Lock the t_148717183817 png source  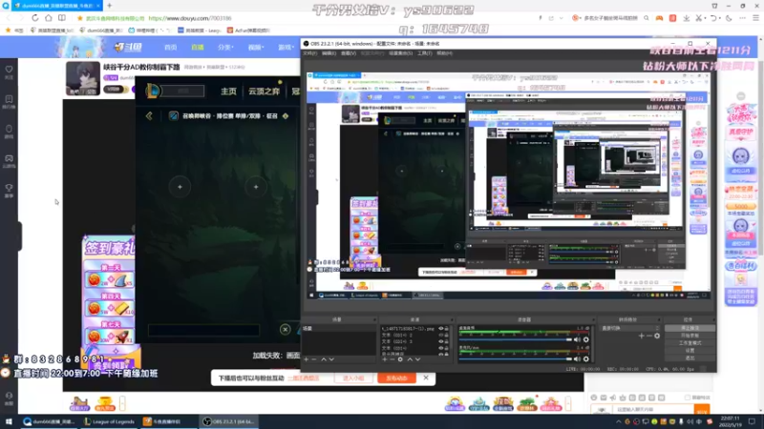click(x=446, y=328)
